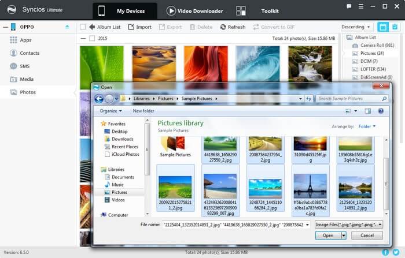This screenshot has height=258, width=405.
Task: Click Libraries in the address path
Action: click(x=142, y=99)
